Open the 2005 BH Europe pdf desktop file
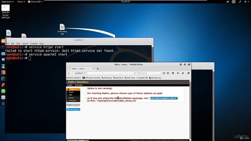The width and height of the screenshot is (251, 141). [5, 12]
